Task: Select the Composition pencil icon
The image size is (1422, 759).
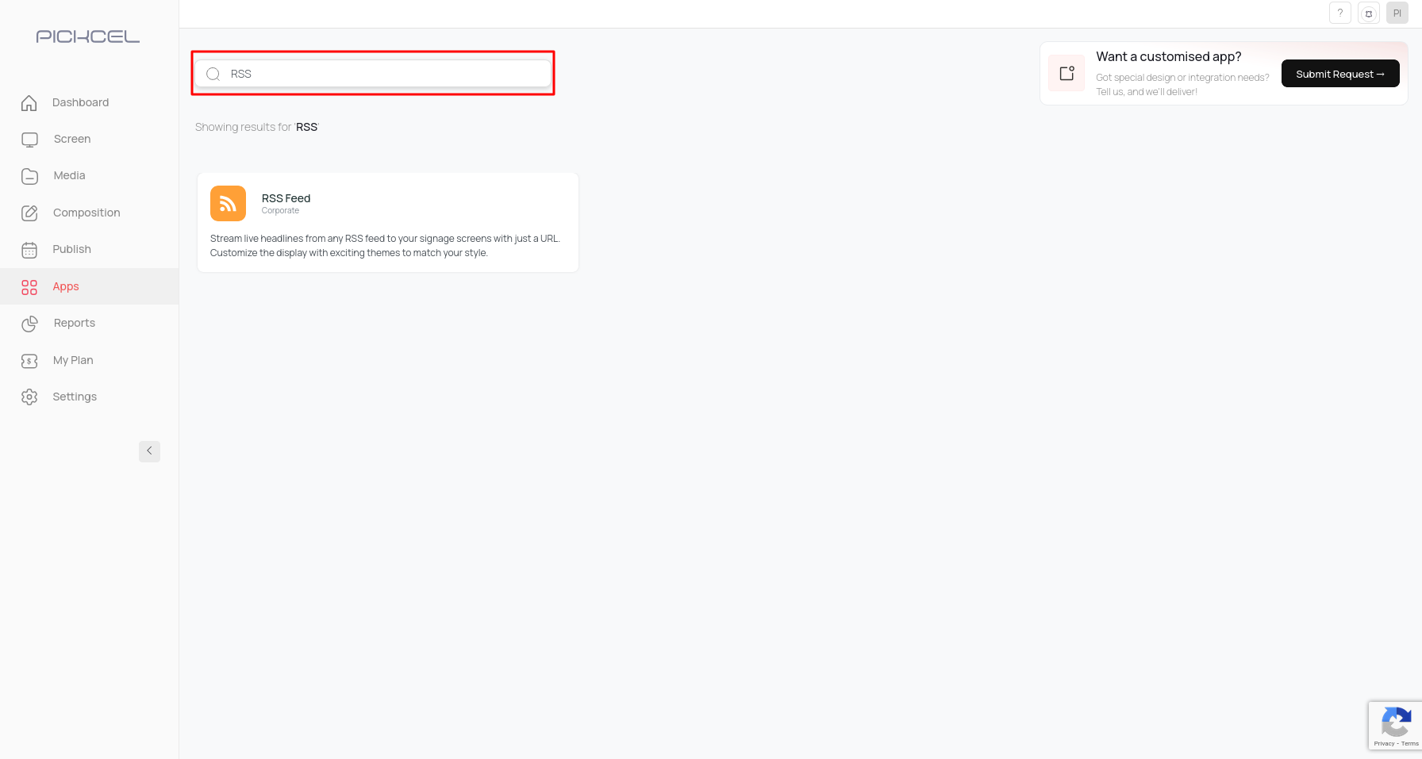Action: coord(29,213)
